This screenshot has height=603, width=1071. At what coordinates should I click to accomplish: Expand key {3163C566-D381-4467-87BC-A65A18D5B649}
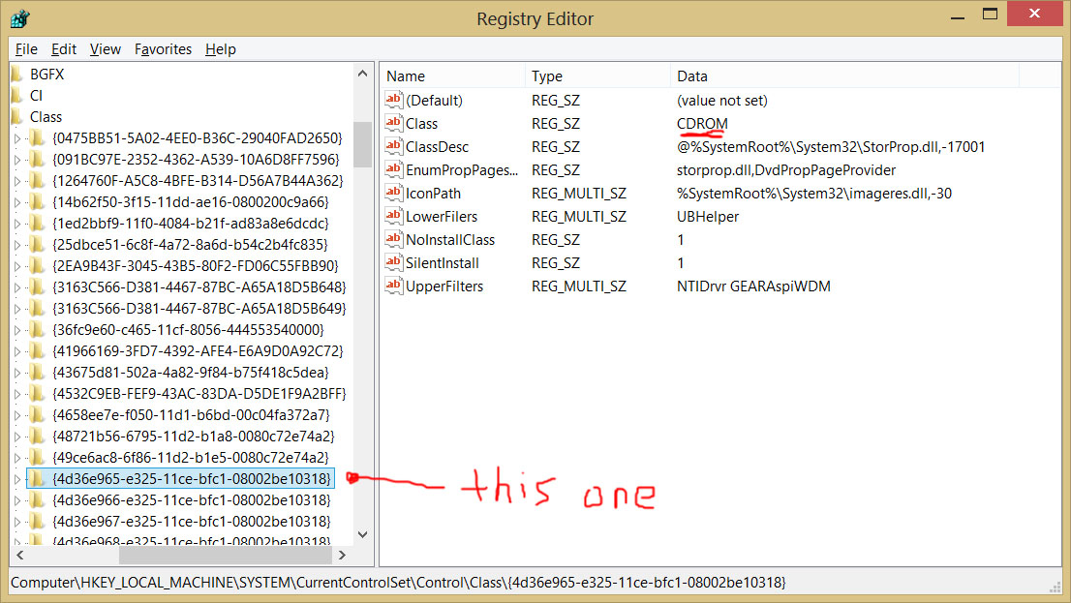pos(17,309)
